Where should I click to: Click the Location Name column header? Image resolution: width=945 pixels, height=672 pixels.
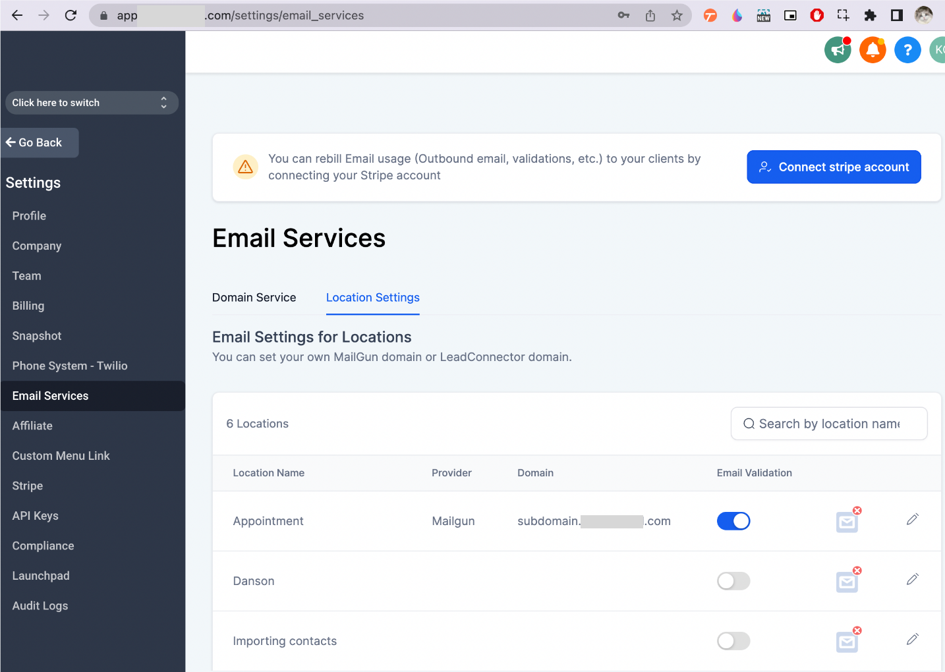pos(269,473)
